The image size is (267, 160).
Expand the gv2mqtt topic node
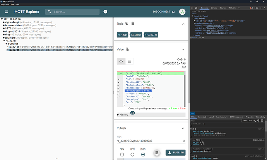pyautogui.click(x=4, y=37)
